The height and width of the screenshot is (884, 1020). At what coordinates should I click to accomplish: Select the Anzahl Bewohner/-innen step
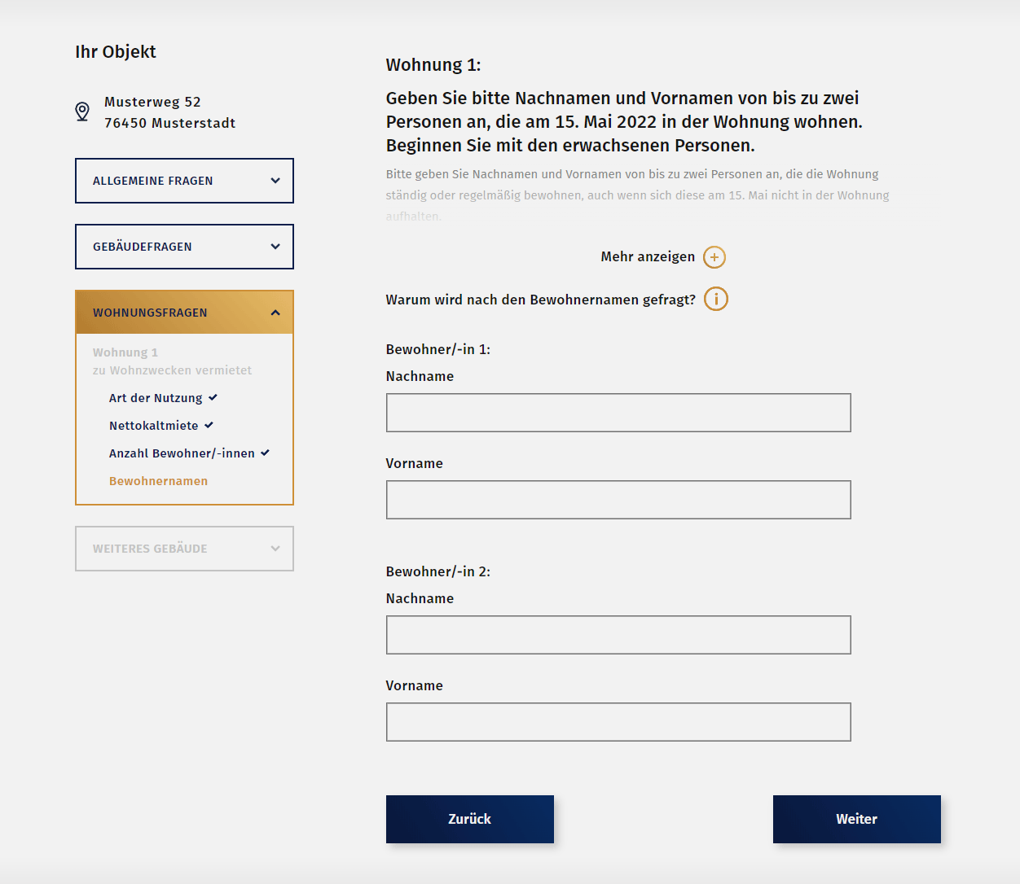click(x=182, y=453)
